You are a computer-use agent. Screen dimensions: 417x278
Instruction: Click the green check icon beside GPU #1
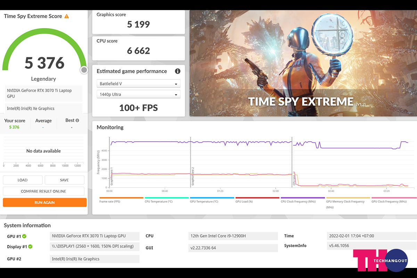pos(24,236)
